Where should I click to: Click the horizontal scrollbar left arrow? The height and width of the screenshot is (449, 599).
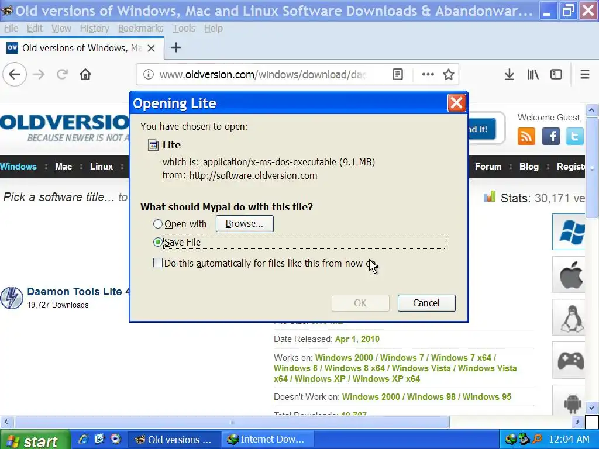tap(6, 422)
